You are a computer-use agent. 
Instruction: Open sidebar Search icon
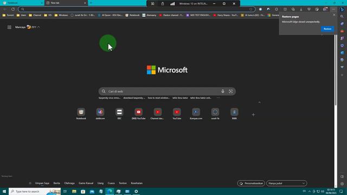[342, 17]
